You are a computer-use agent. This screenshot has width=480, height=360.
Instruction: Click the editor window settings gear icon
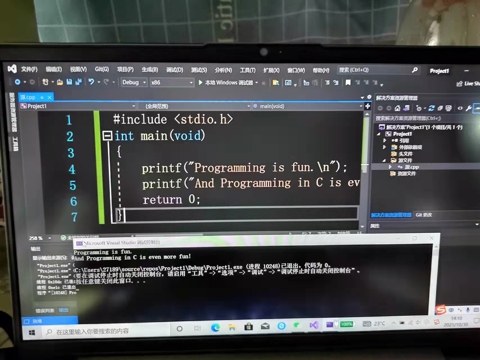[369, 97]
